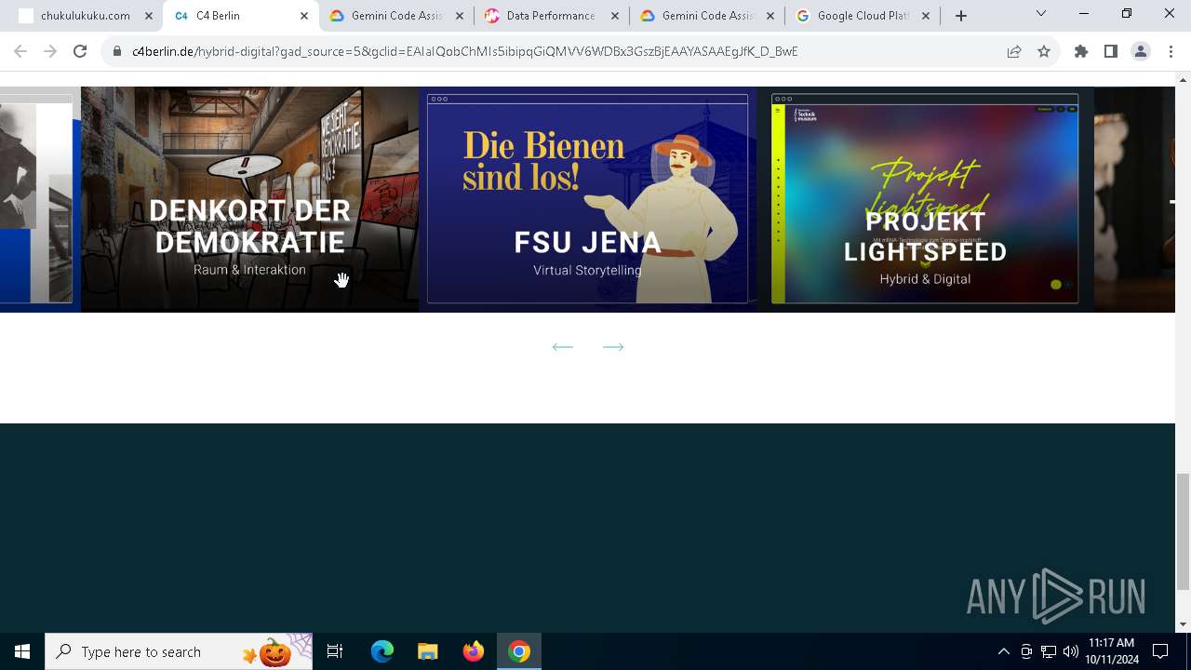1191x670 pixels.
Task: Open the FSU Jena project card
Action: (587, 199)
